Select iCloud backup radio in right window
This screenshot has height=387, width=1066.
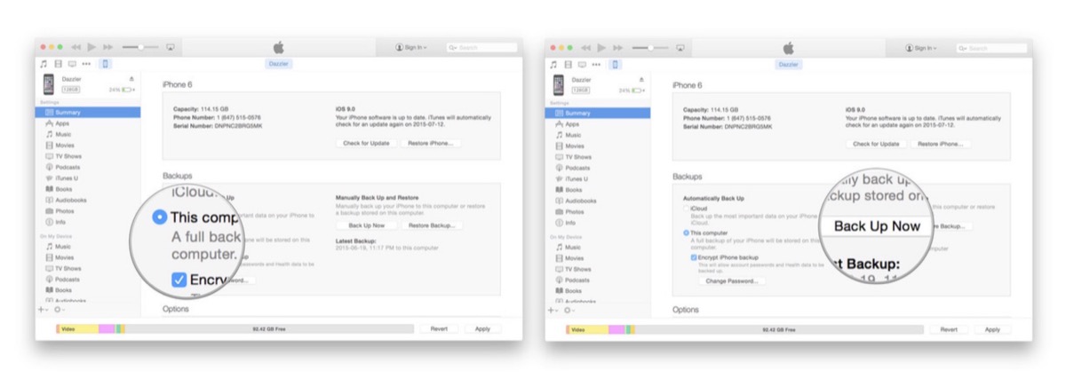pos(686,209)
